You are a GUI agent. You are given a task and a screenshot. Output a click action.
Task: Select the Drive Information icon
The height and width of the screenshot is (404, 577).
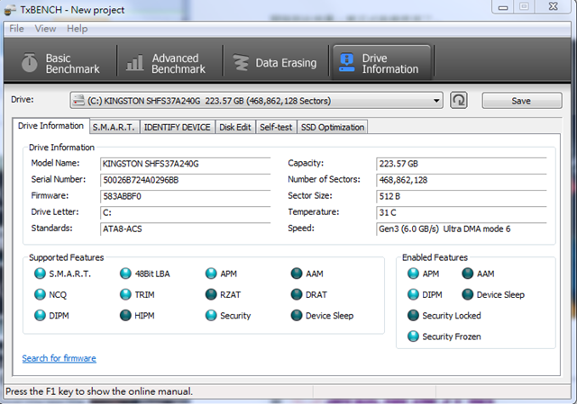pyautogui.click(x=346, y=63)
